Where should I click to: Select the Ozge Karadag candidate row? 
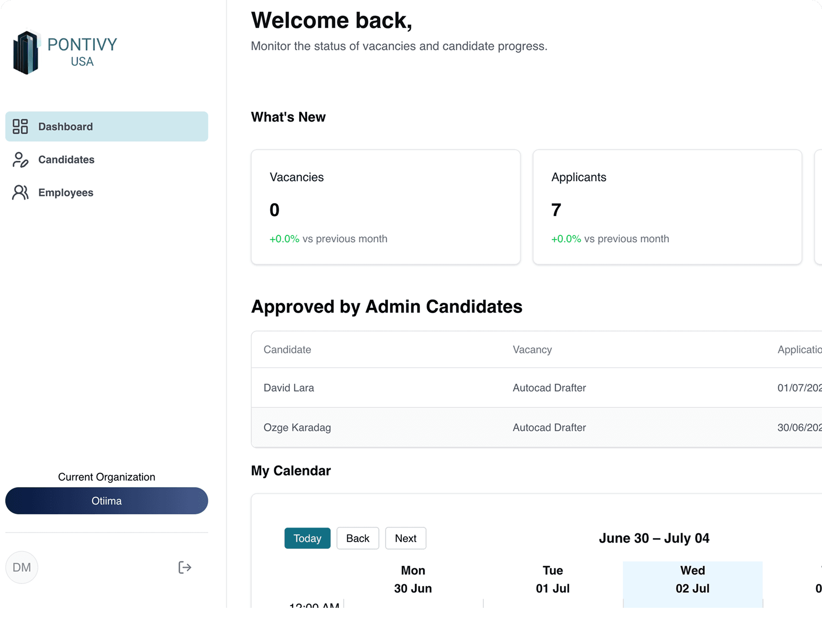click(x=297, y=427)
